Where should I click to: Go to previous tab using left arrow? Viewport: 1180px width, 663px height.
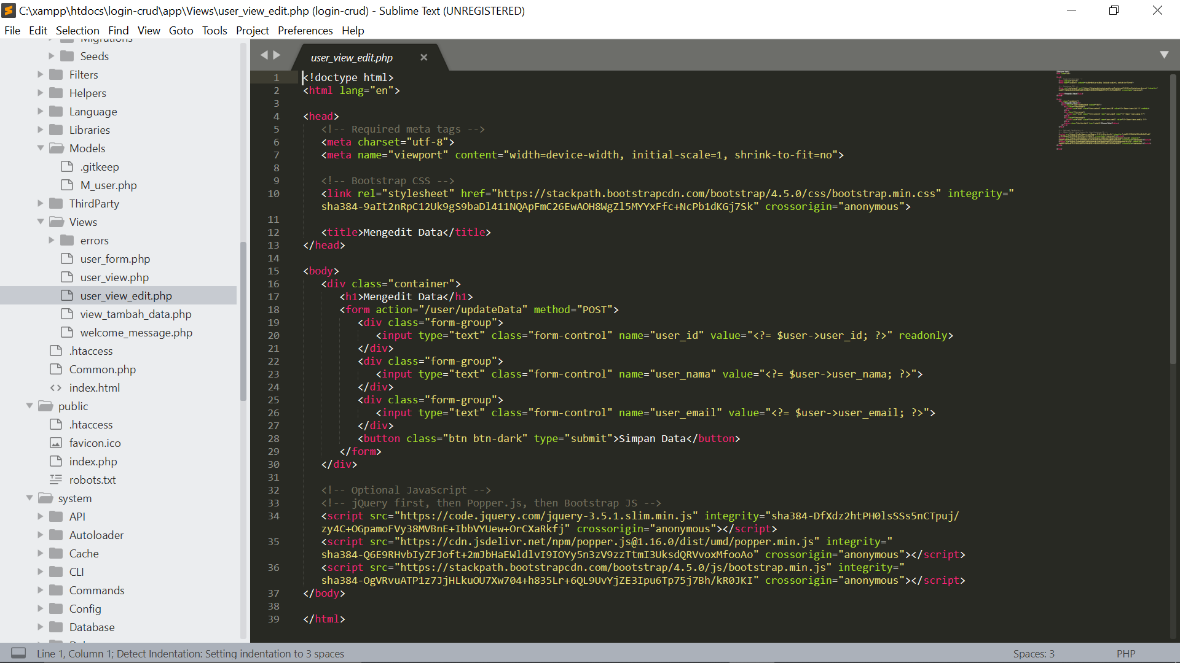tap(264, 55)
